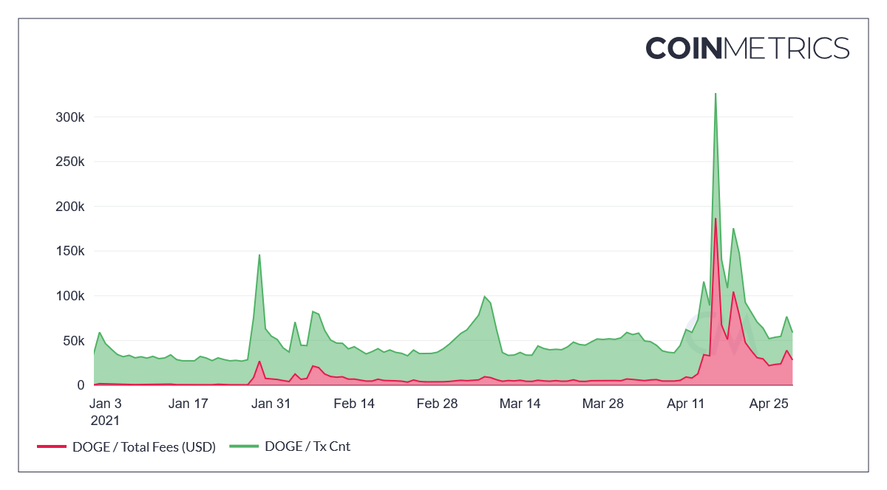Click the green DOGE Tx Cnt legend line
The image size is (887, 490).
(244, 446)
